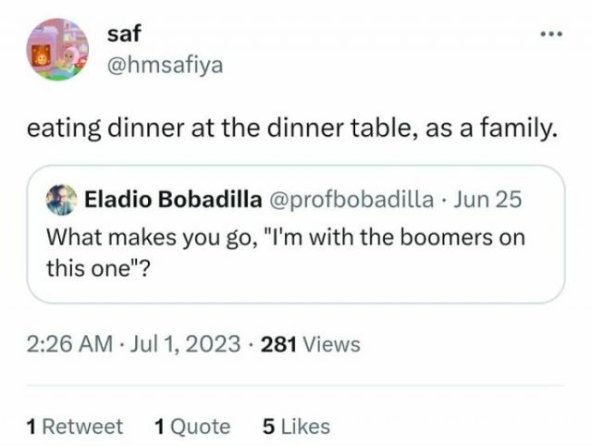
Task: Open the saf display name link
Action: (x=123, y=36)
